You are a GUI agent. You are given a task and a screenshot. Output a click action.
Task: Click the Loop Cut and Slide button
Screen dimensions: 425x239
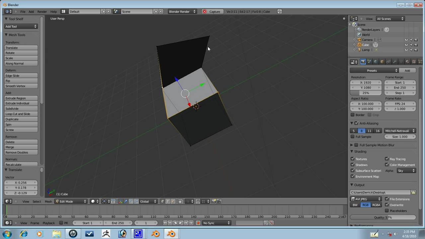(x=21, y=114)
